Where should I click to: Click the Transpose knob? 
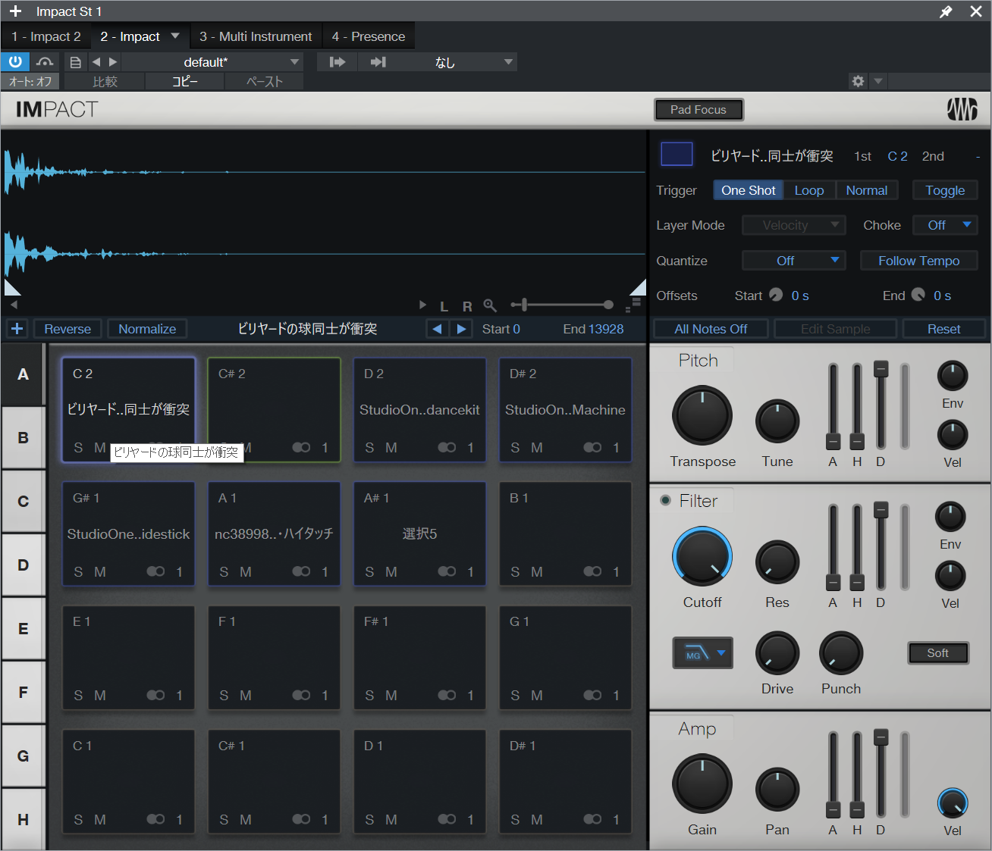point(702,415)
